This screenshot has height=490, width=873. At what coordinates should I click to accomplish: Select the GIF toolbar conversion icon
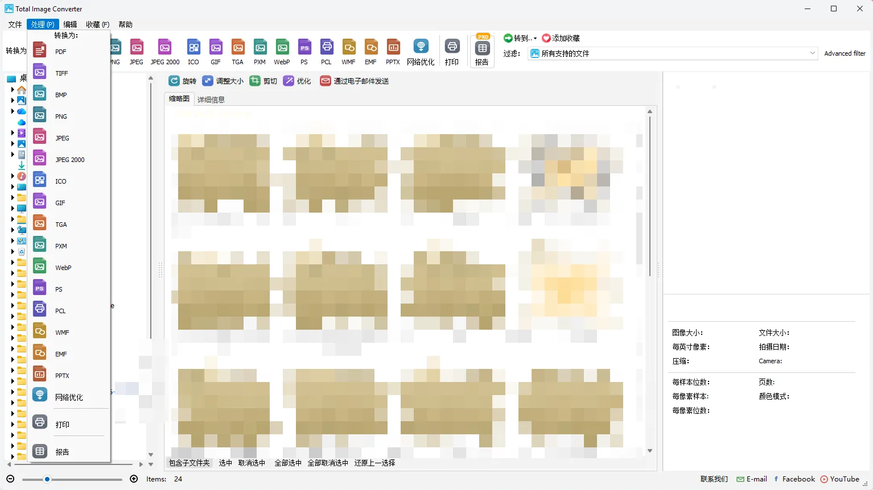(216, 52)
